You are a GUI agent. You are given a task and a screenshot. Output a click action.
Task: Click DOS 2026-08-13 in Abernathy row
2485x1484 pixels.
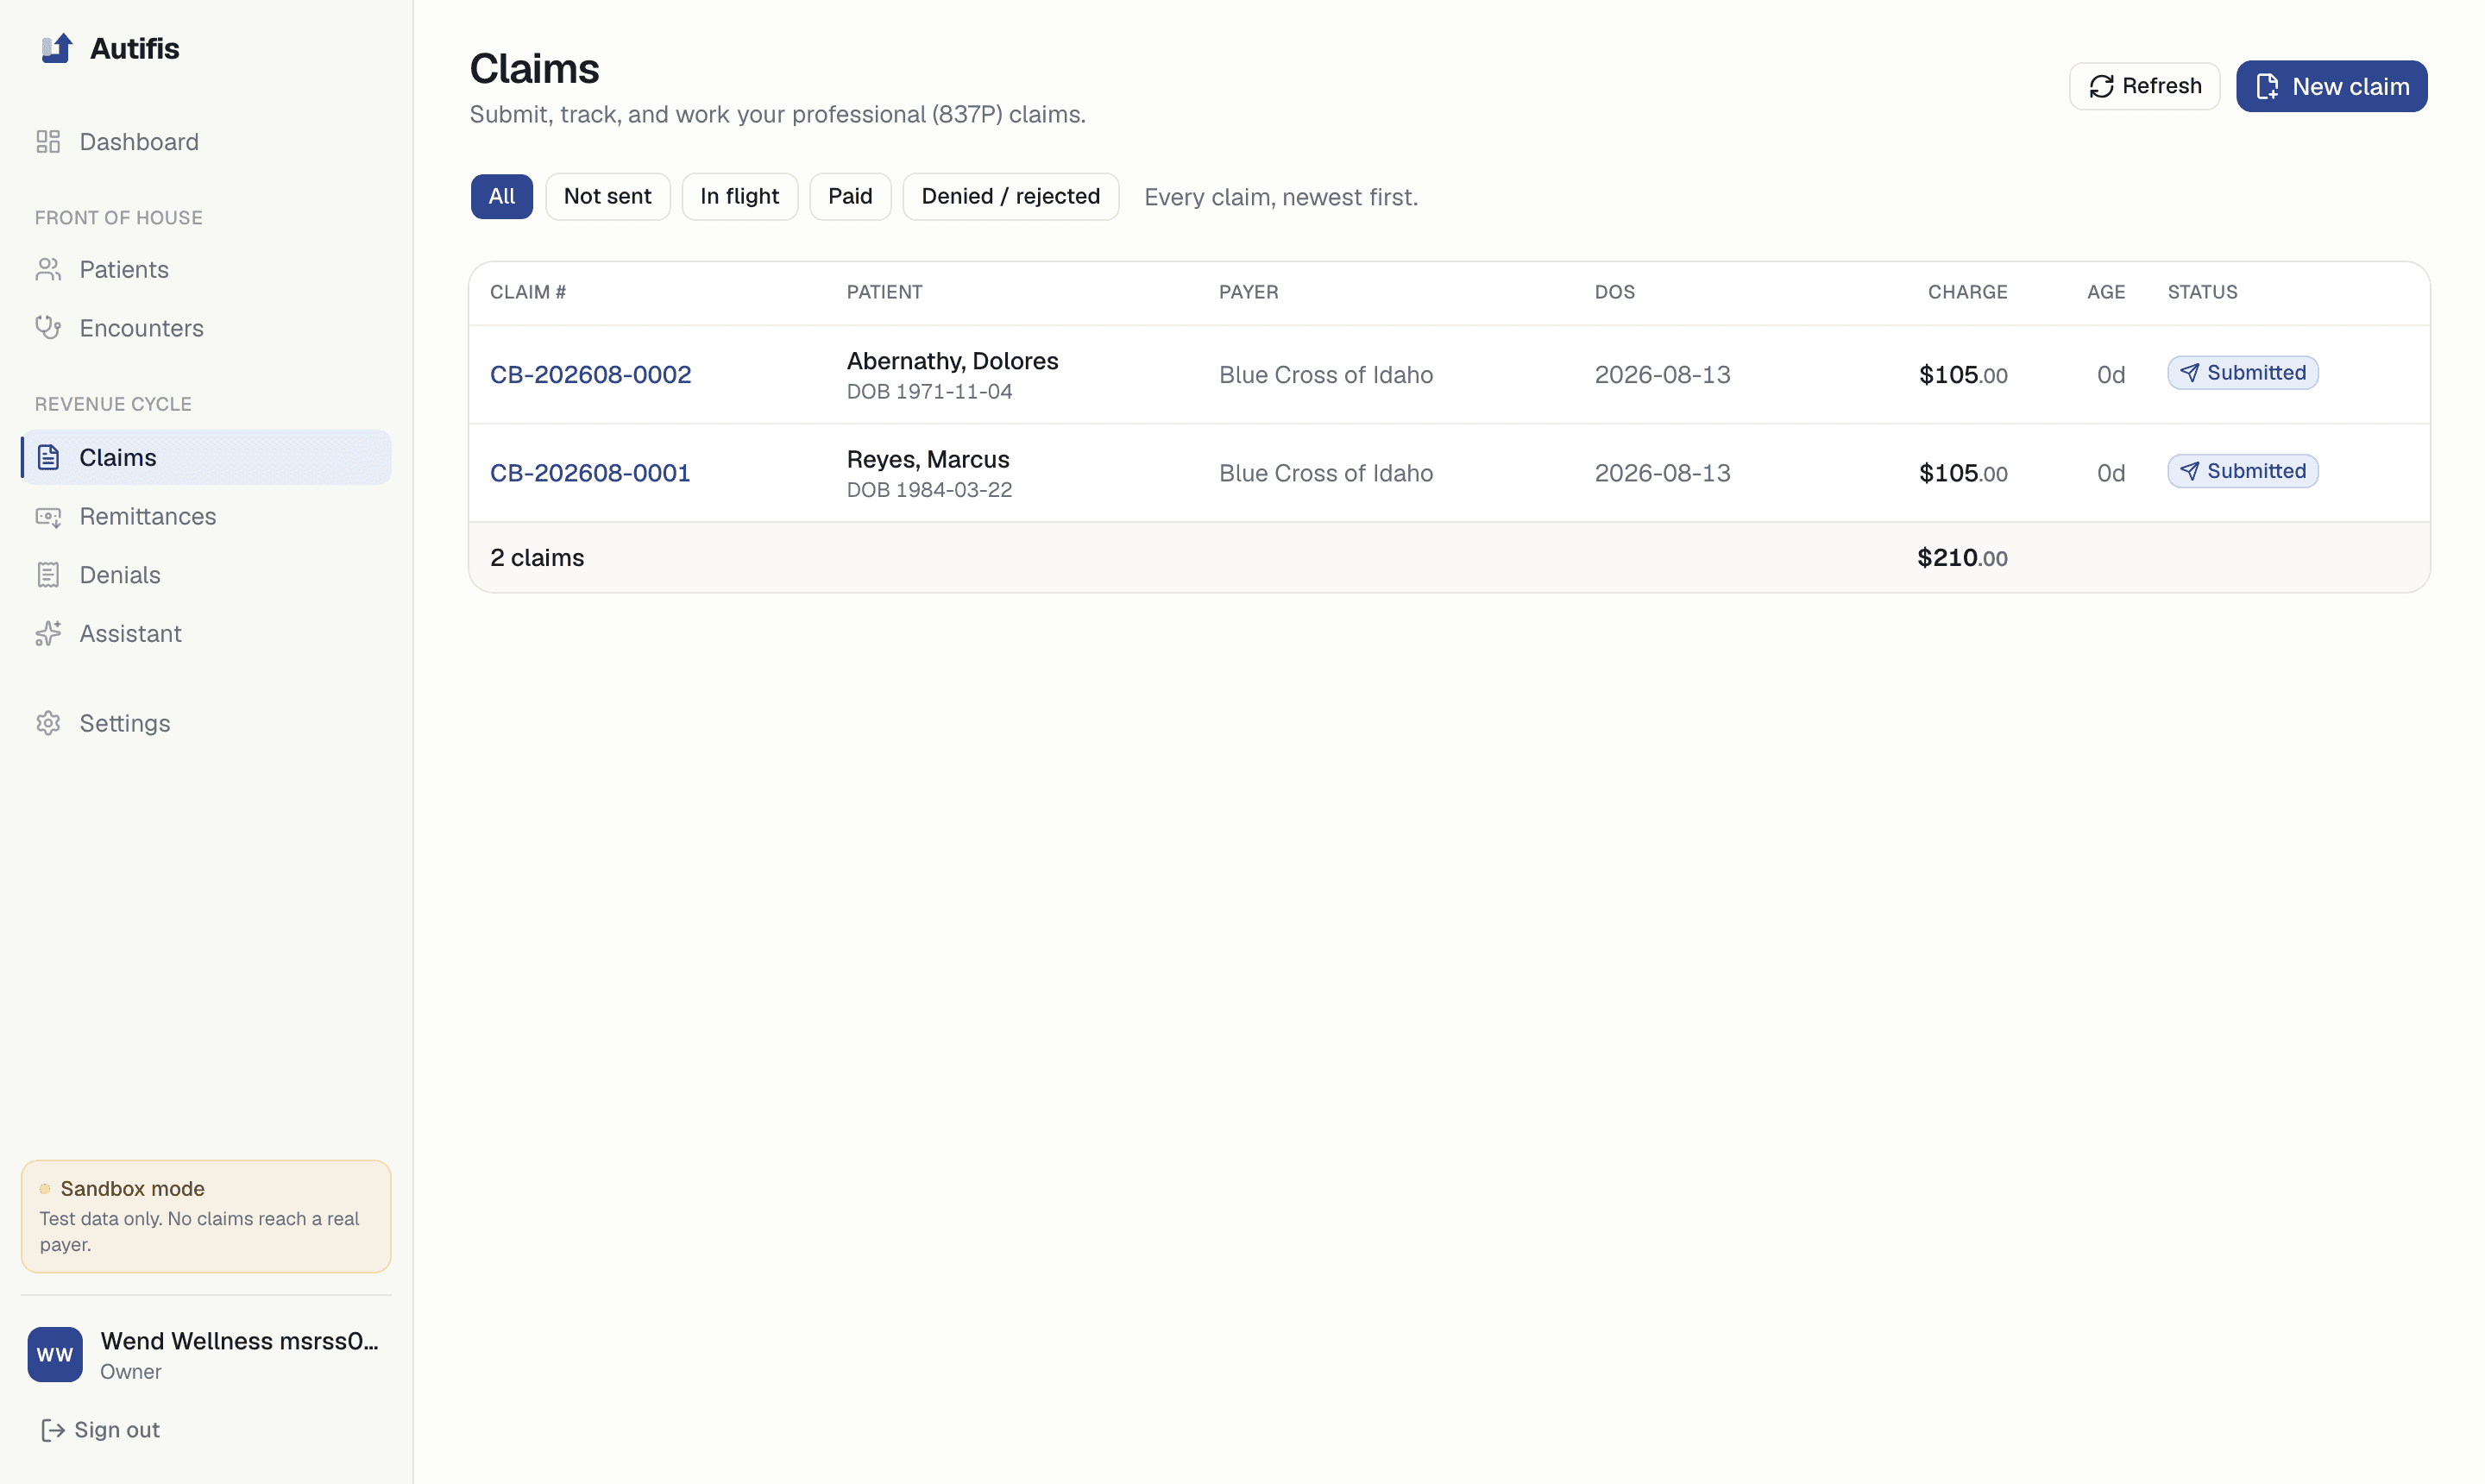pos(1662,375)
